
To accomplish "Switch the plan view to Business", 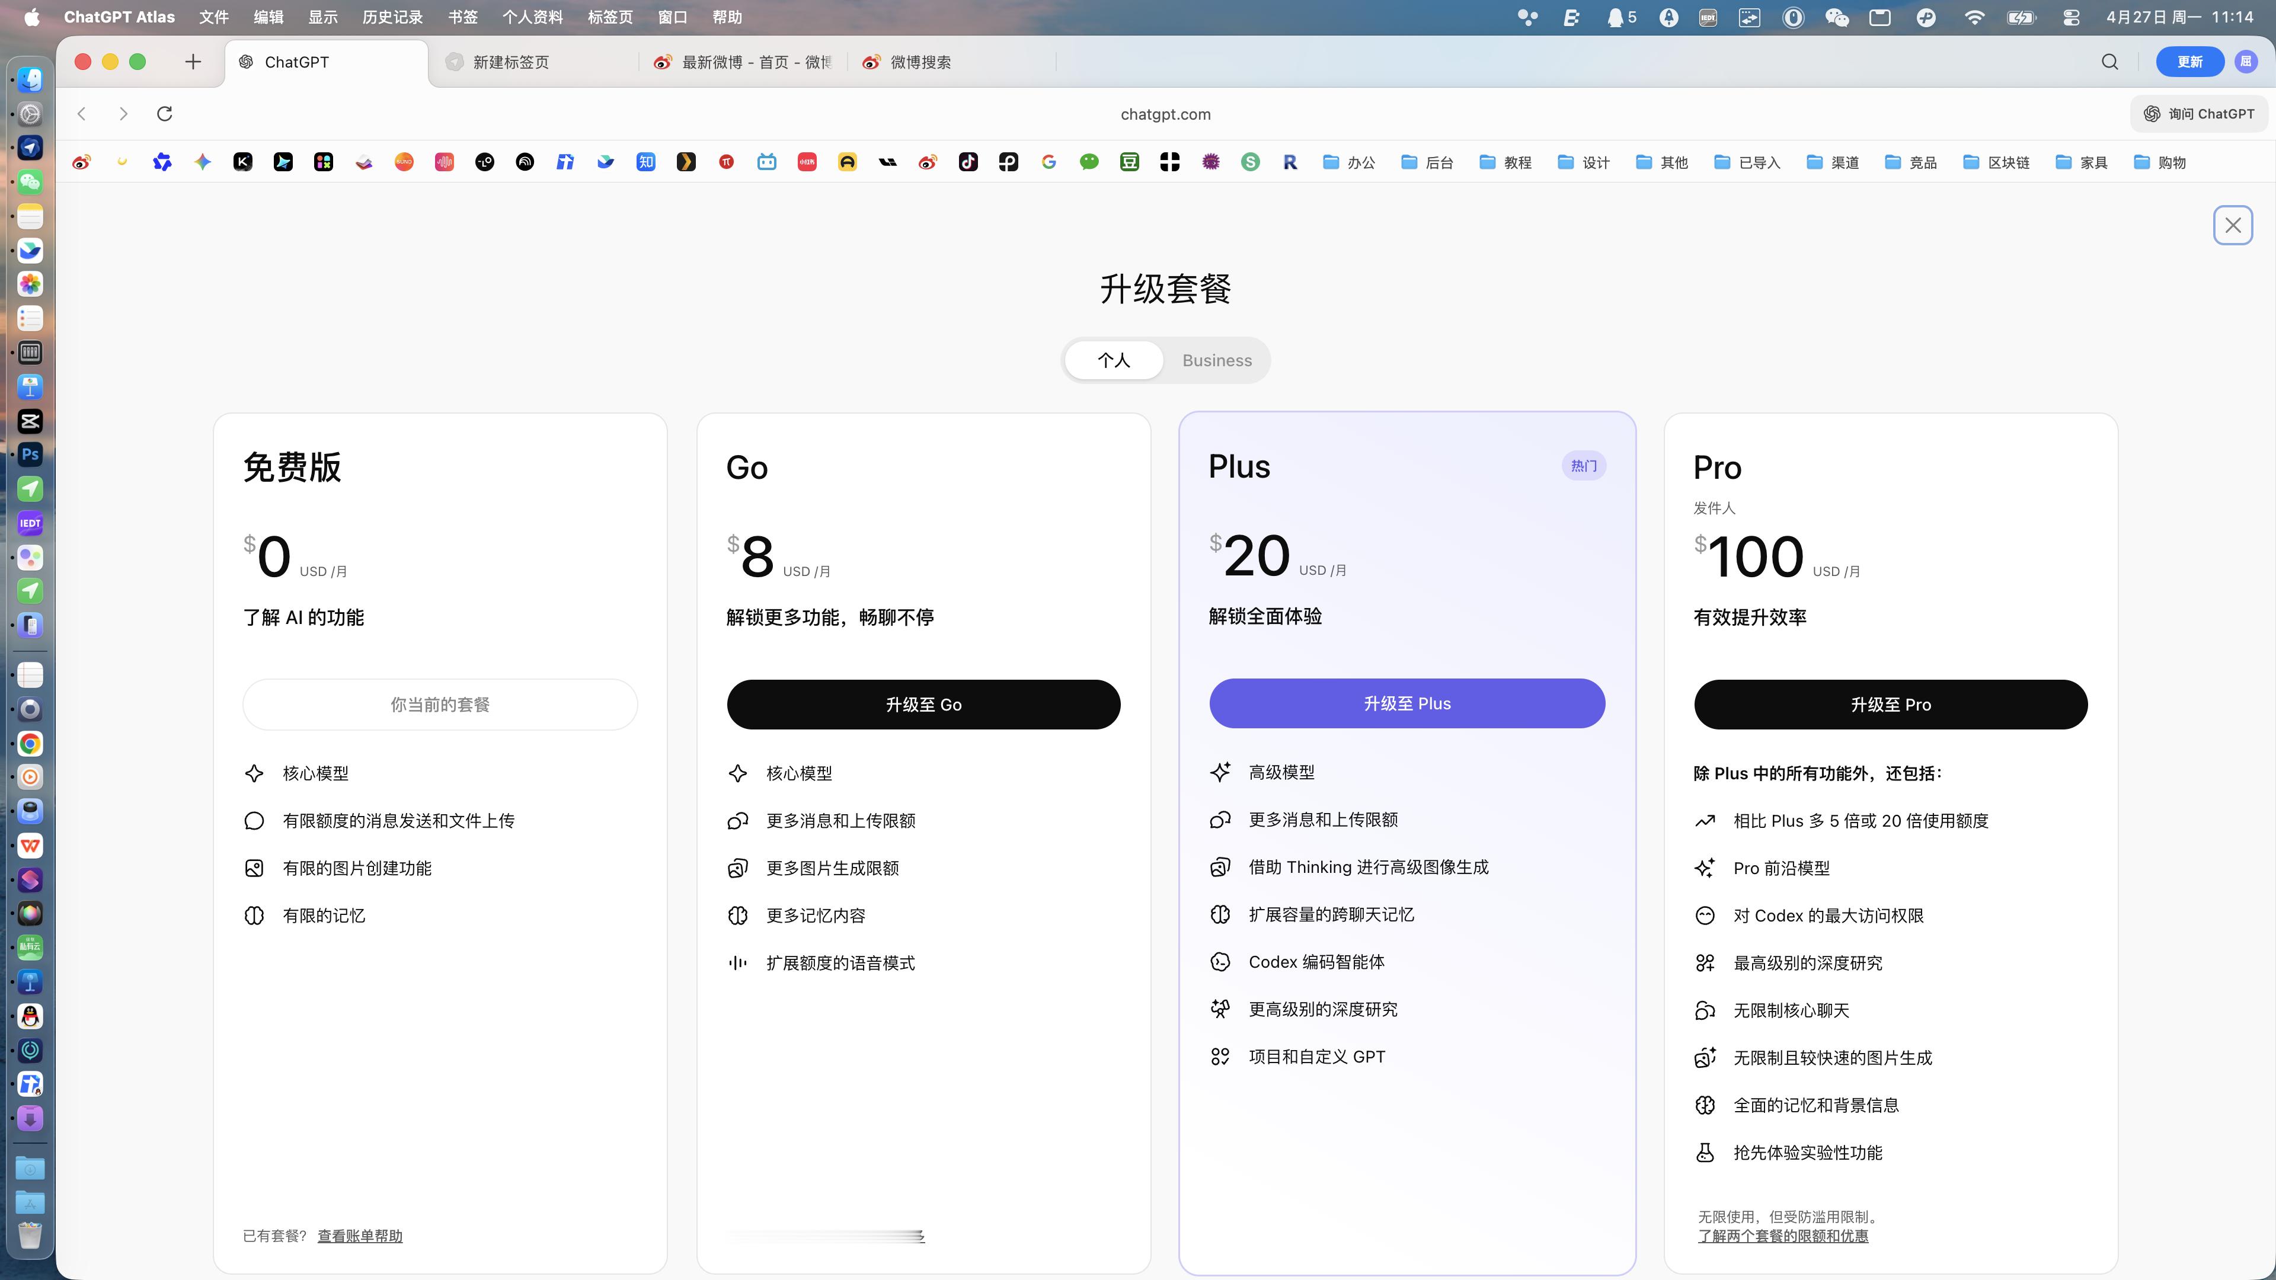I will (x=1217, y=360).
